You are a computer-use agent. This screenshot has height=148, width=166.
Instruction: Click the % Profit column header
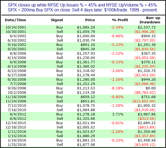120,20
